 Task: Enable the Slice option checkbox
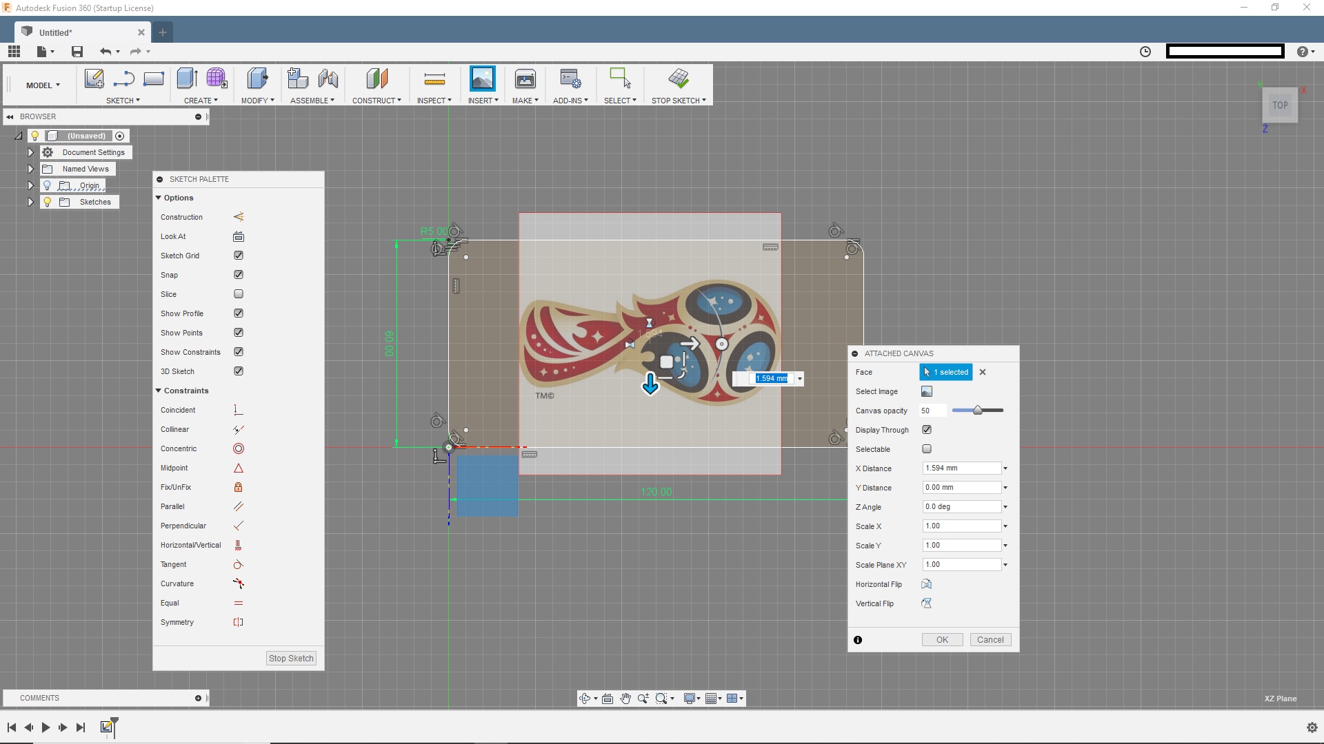[x=238, y=293]
